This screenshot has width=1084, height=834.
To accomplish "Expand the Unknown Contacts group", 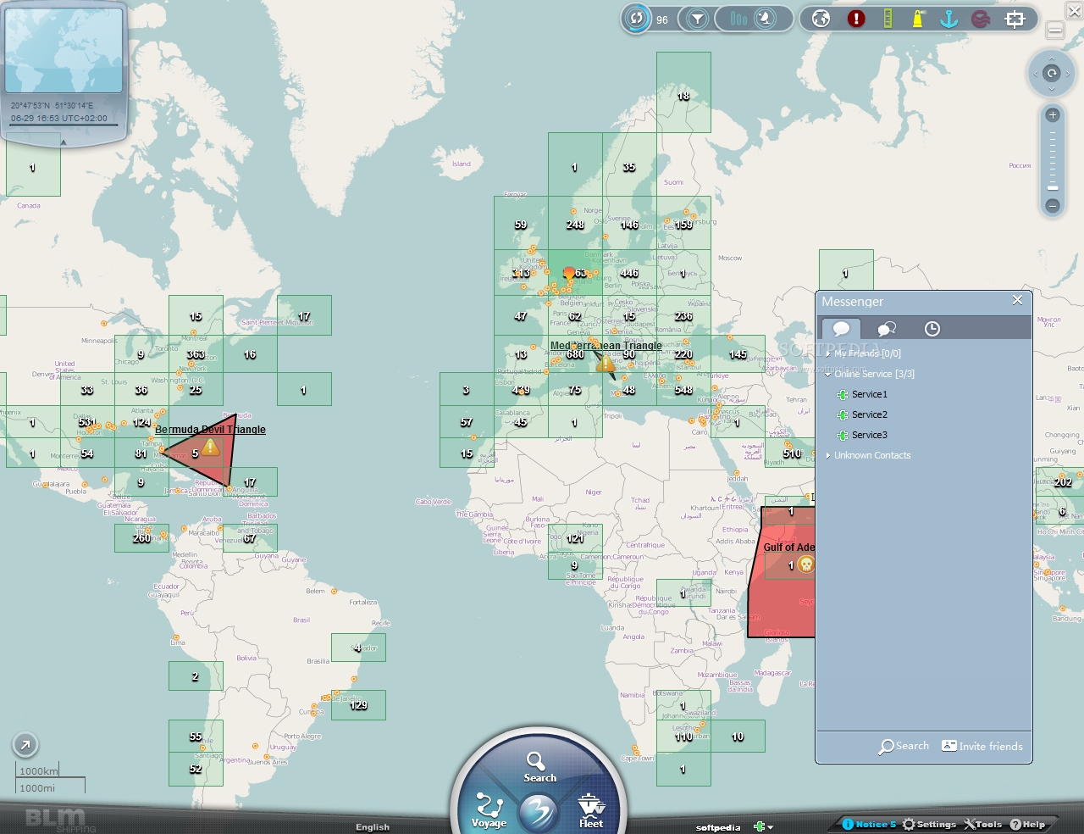I will (828, 455).
